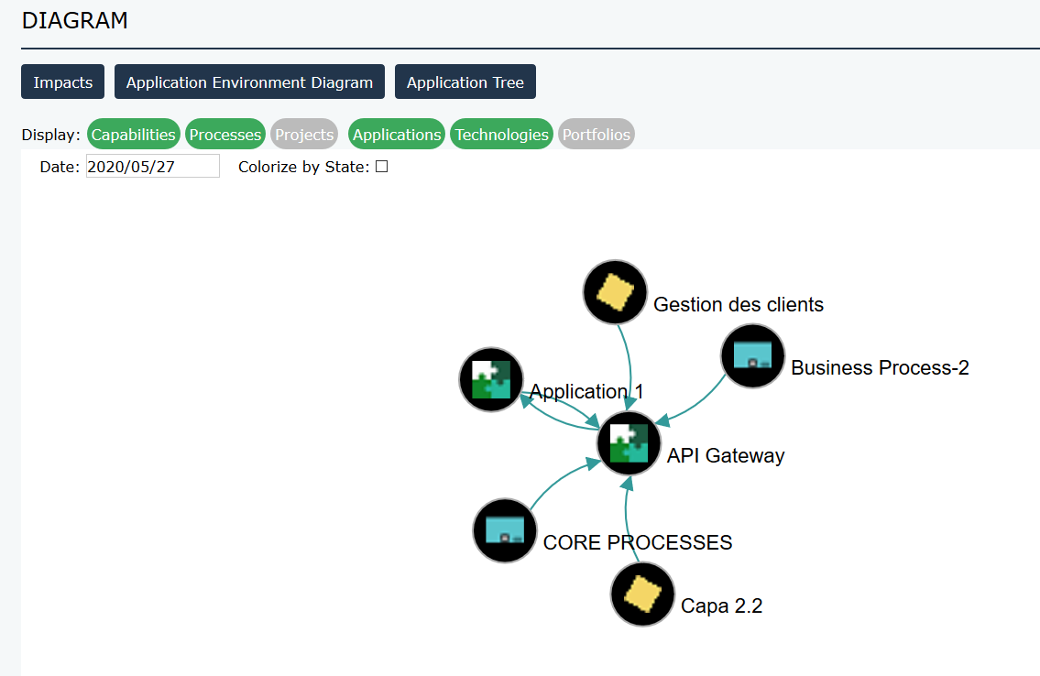The height and width of the screenshot is (676, 1040).
Task: Click the Application 1 puzzle node icon
Action: tap(490, 379)
